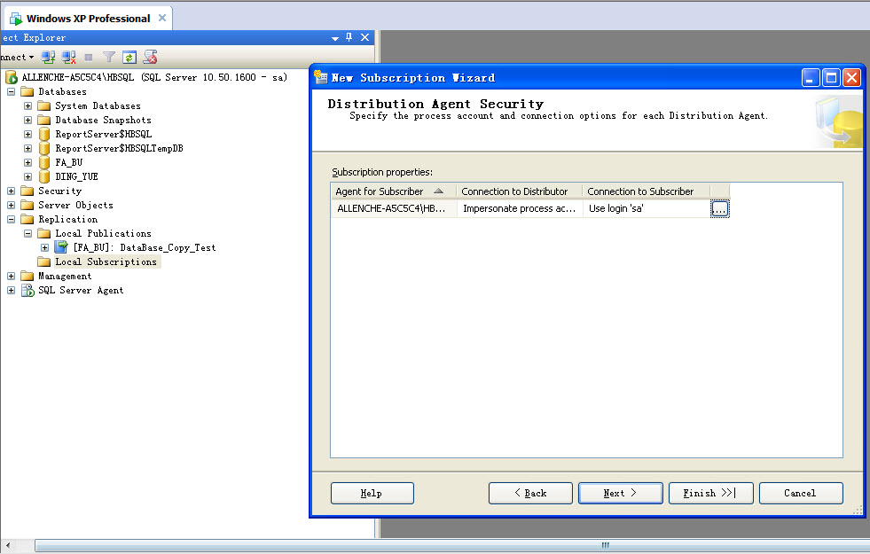This screenshot has height=554, width=870.
Task: Click the Back button
Action: click(x=530, y=493)
